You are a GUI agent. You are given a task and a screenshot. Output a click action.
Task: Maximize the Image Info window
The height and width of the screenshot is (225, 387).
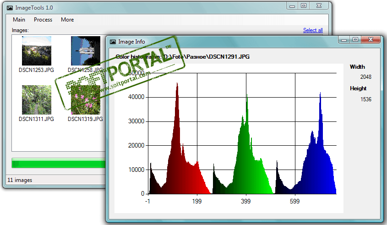coord(355,40)
